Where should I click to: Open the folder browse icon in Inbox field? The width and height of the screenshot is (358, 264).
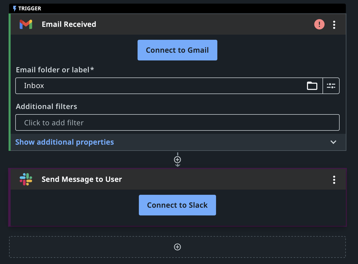click(312, 86)
